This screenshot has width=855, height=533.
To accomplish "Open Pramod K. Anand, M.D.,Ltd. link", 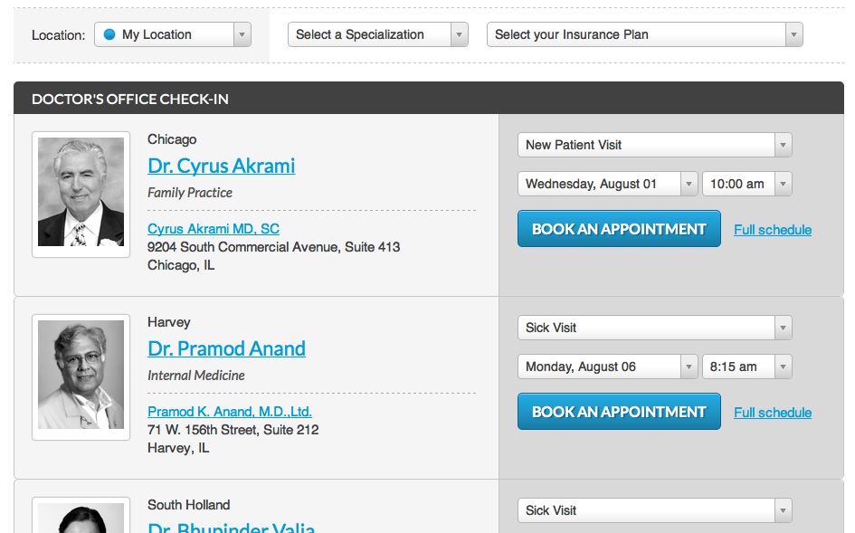I will (230, 412).
